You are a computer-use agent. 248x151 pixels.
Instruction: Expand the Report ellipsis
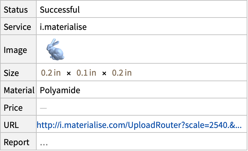tap(44, 144)
